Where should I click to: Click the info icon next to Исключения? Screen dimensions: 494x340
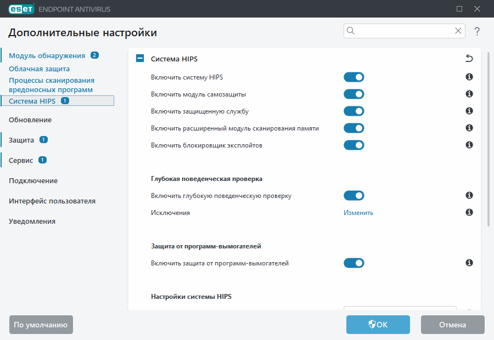click(469, 212)
